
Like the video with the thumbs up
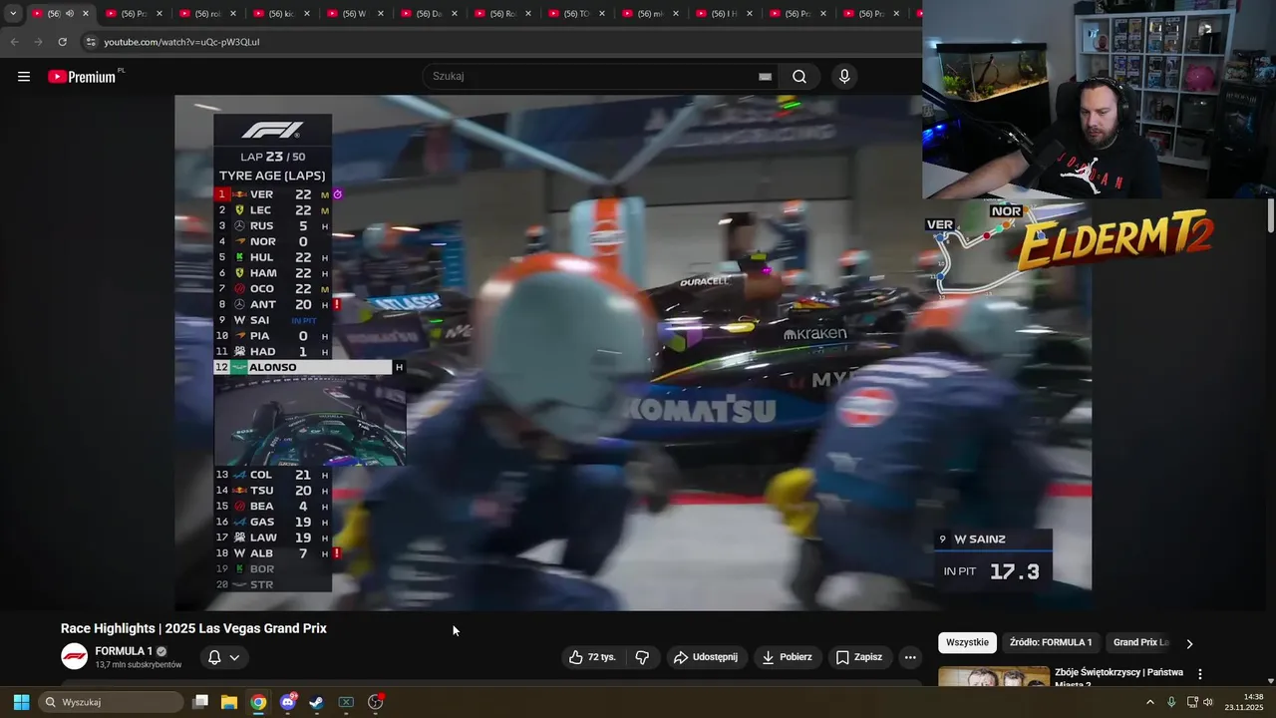pyautogui.click(x=592, y=657)
